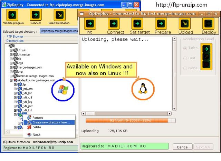Expand the merge-images.com folder node
The height and width of the screenshot is (161, 221).
[11, 68]
